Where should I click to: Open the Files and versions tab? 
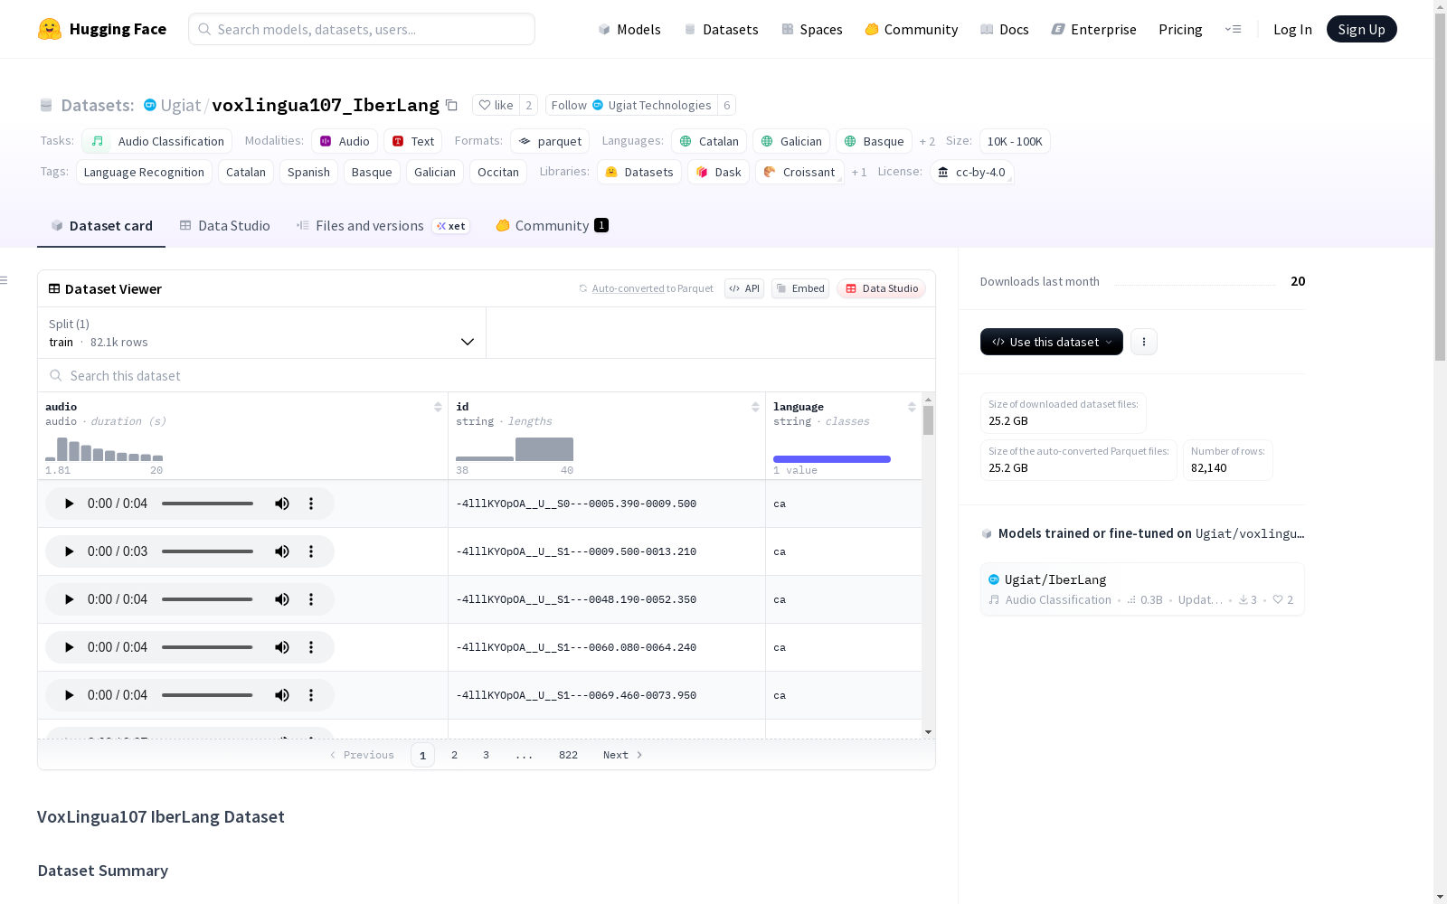(x=382, y=226)
